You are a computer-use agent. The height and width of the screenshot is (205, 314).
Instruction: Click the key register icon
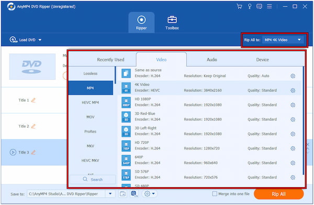point(250,6)
